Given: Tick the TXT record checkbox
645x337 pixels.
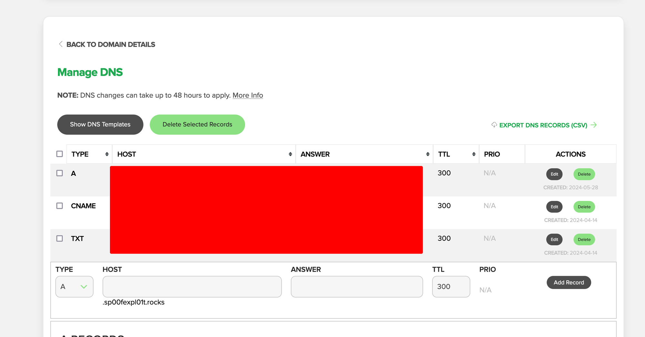Looking at the screenshot, I should tap(60, 239).
